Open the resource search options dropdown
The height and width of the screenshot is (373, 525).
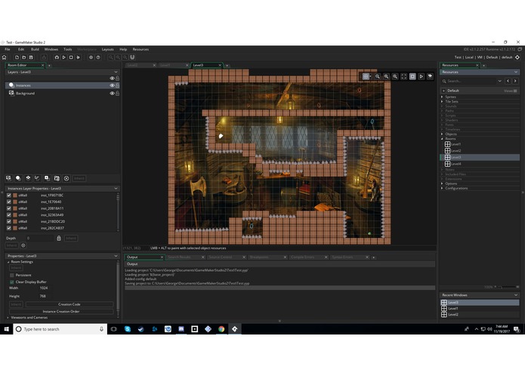pyautogui.click(x=499, y=81)
